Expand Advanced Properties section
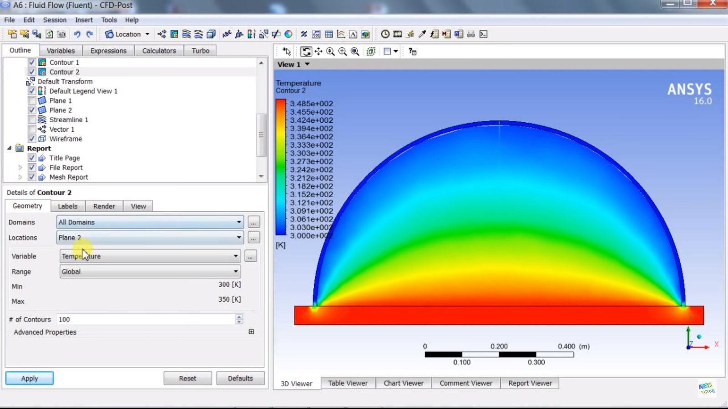 [x=251, y=332]
